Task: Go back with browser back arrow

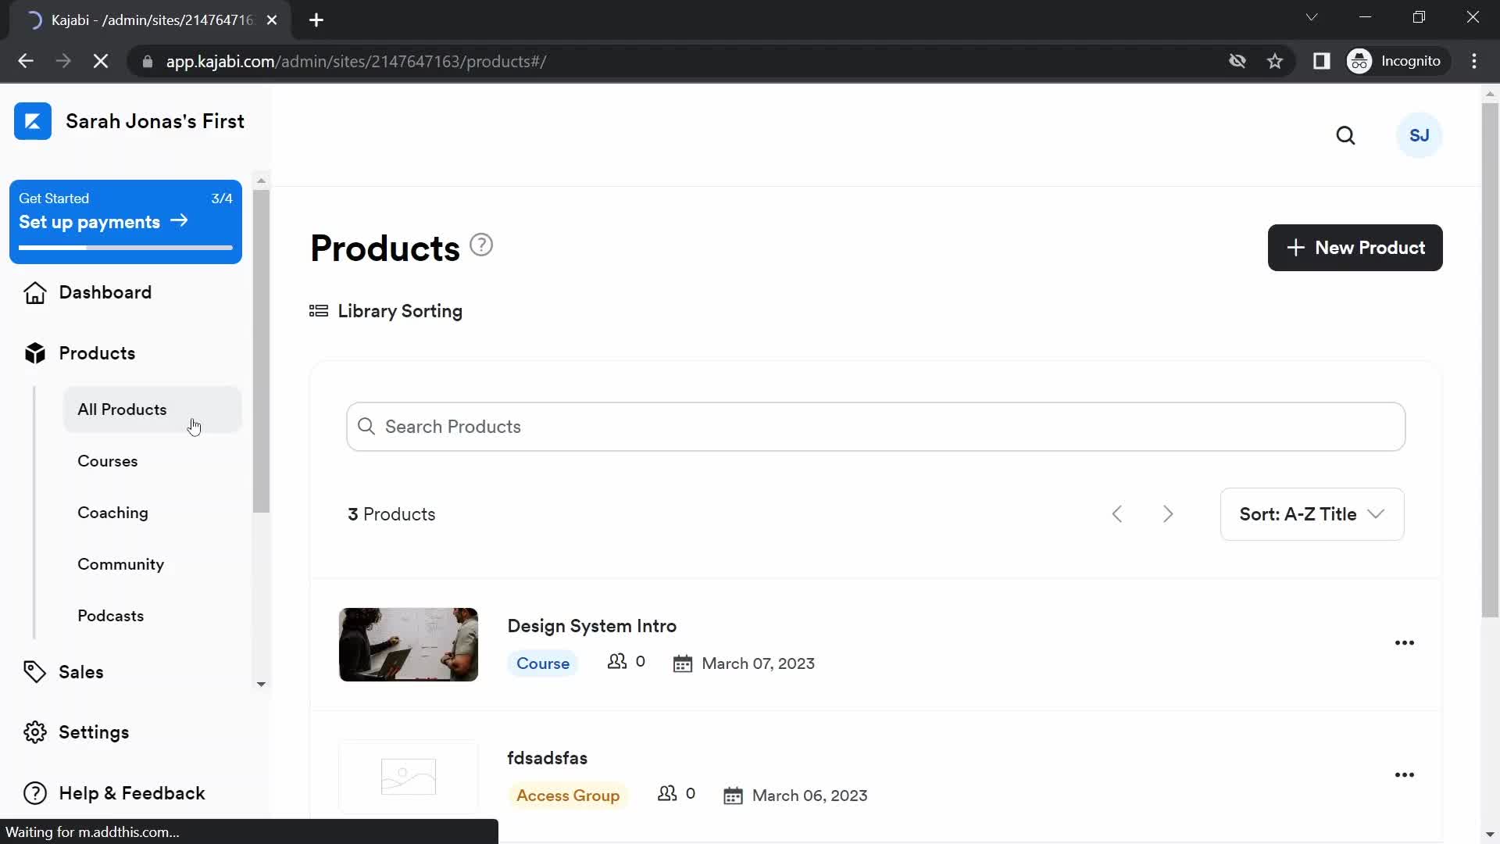Action: (26, 61)
